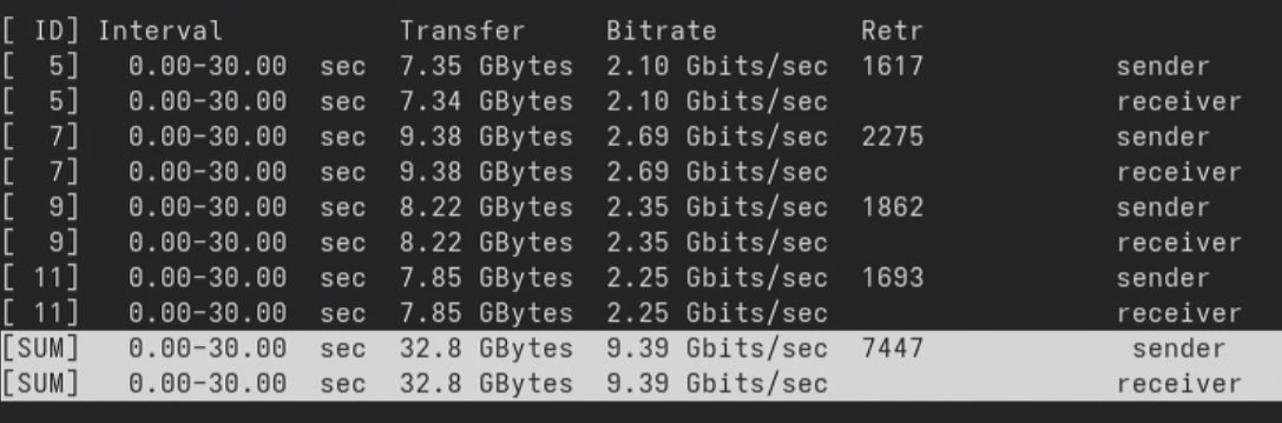
Task: Click the Interval column header
Action: [x=160, y=31]
